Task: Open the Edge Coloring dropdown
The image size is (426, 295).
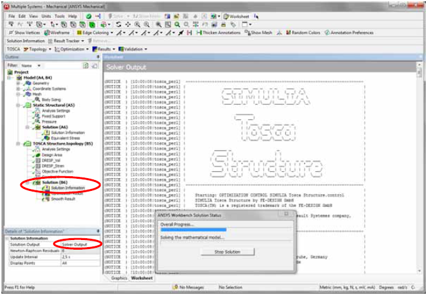Action: [96, 32]
